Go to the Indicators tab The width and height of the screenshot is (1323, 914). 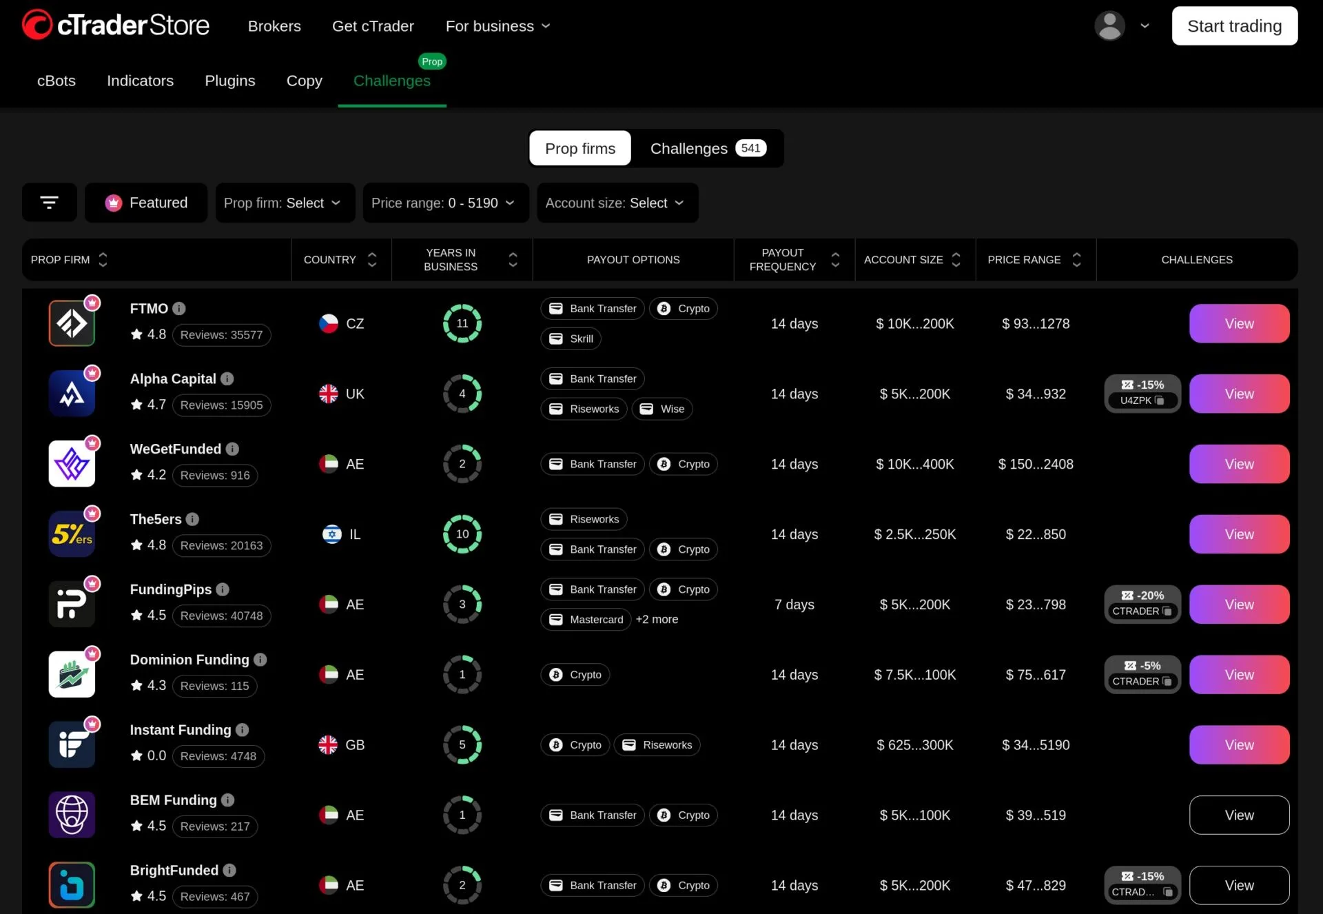[140, 81]
